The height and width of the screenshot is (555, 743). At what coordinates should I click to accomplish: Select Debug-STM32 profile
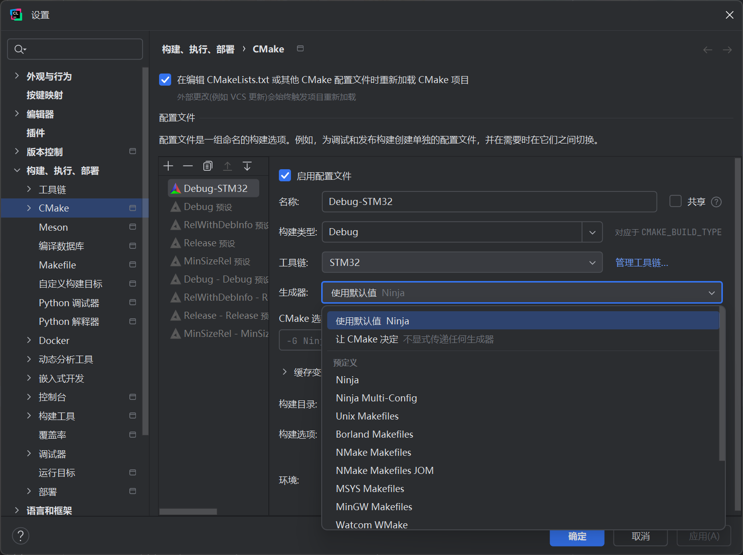pos(213,188)
